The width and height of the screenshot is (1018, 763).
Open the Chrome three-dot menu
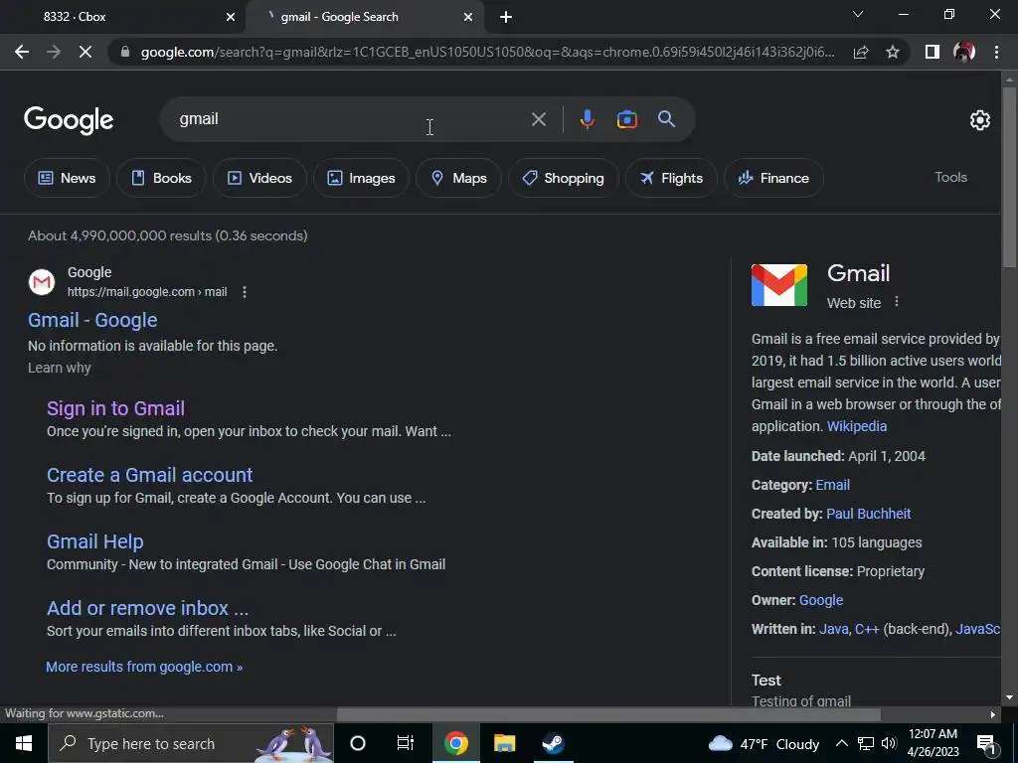(996, 52)
